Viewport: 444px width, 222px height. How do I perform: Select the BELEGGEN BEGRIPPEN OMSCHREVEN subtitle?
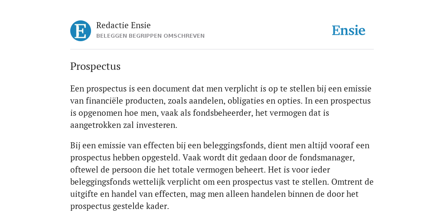point(150,36)
